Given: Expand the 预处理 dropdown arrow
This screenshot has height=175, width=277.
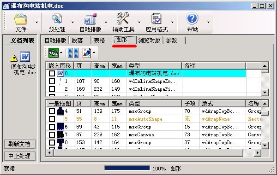Looking at the screenshot, I should click(72, 23).
